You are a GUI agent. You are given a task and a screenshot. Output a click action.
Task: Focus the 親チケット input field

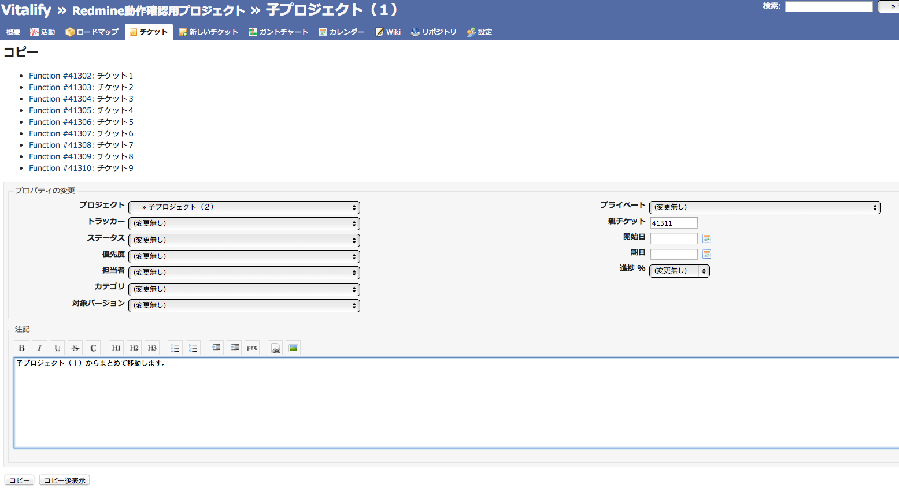(674, 223)
